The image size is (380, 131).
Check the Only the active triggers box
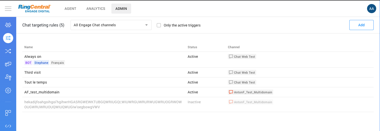159,25
